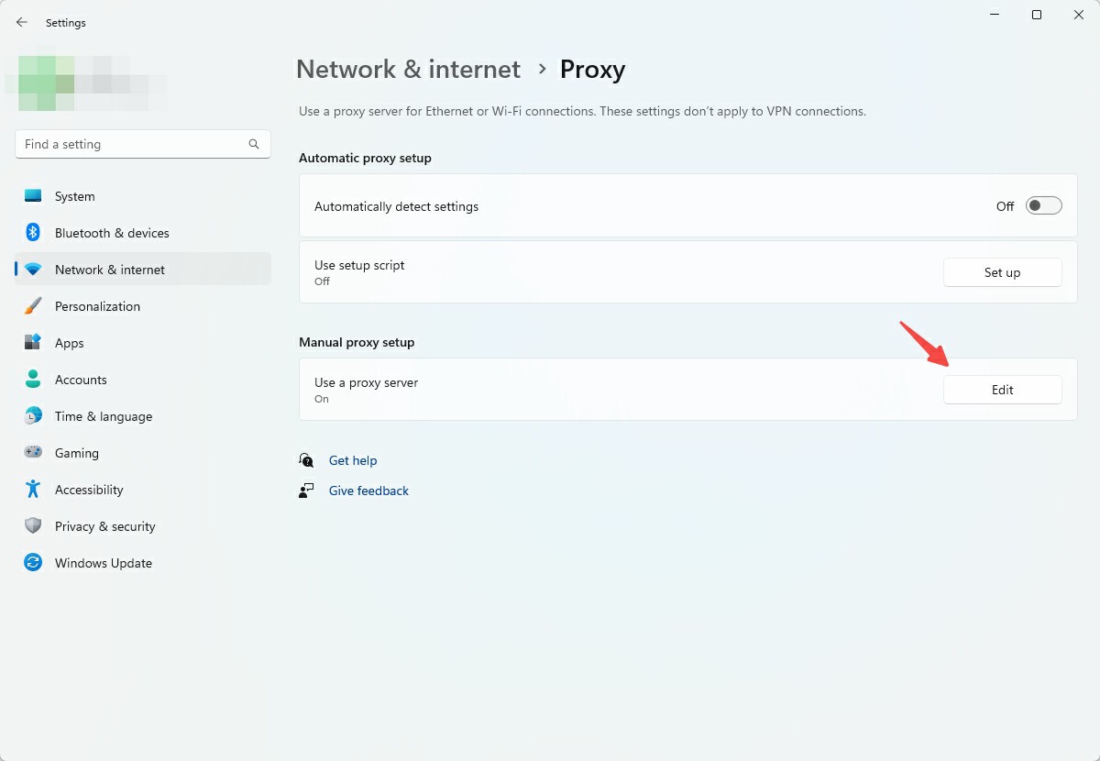Click the search magnifier in Find a setting

[x=253, y=144]
